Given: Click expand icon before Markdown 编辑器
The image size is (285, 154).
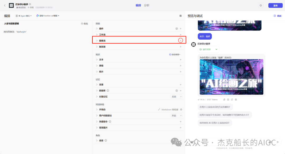Looking at the screenshot, I should click(x=159, y=110).
